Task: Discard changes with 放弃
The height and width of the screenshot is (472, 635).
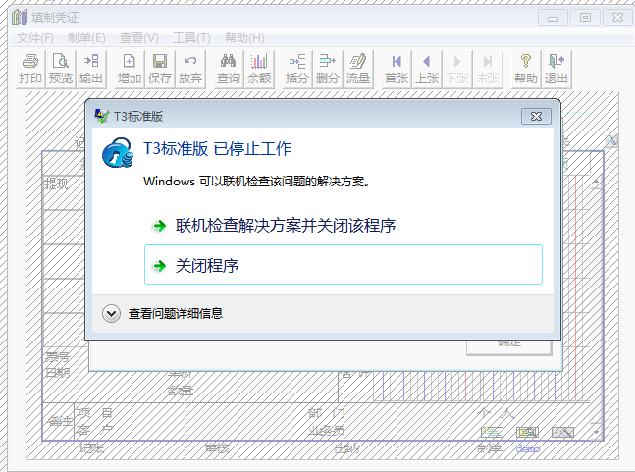Action: pos(190,70)
